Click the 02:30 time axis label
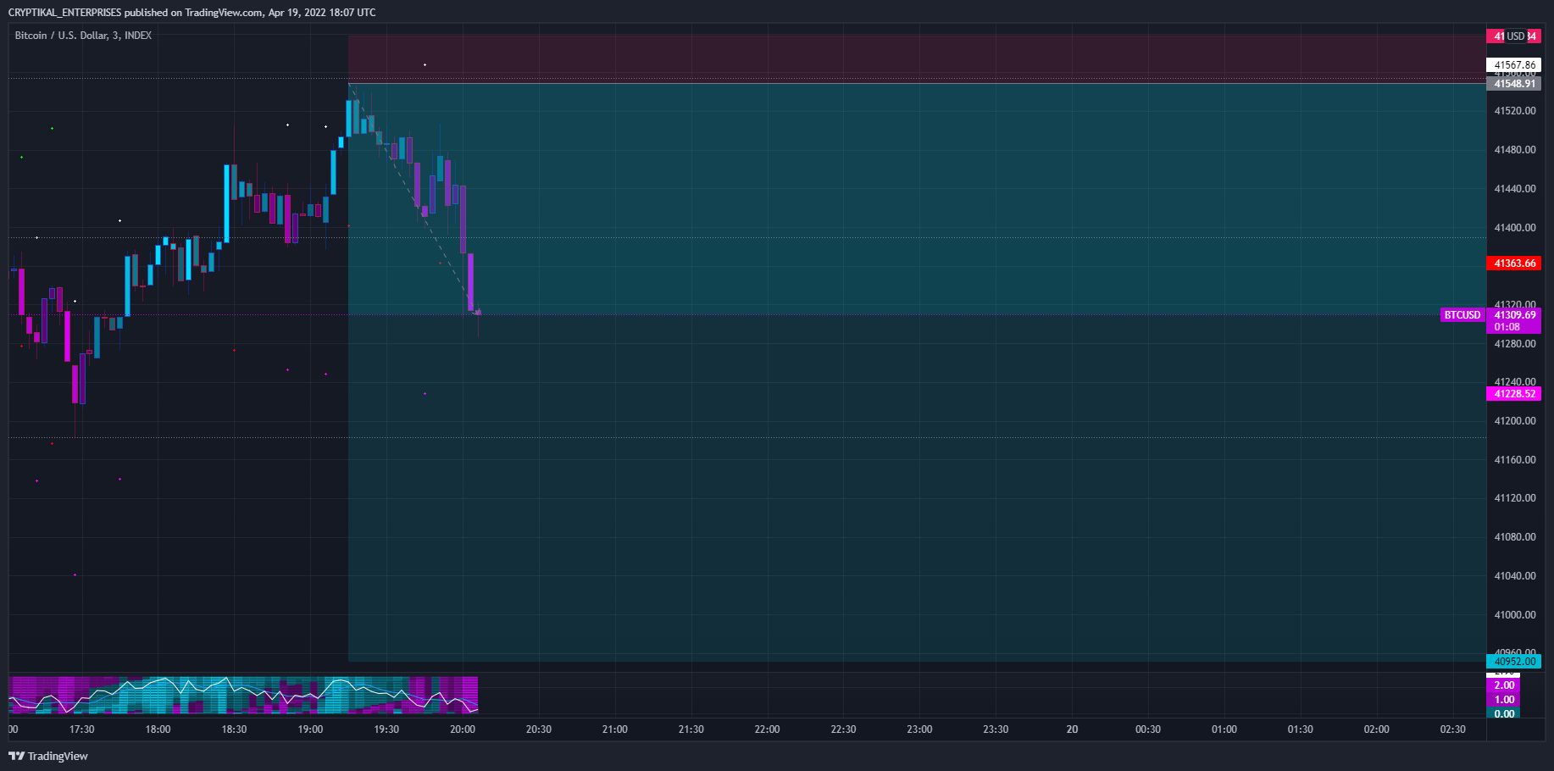Viewport: 1554px width, 771px height. 1452,729
